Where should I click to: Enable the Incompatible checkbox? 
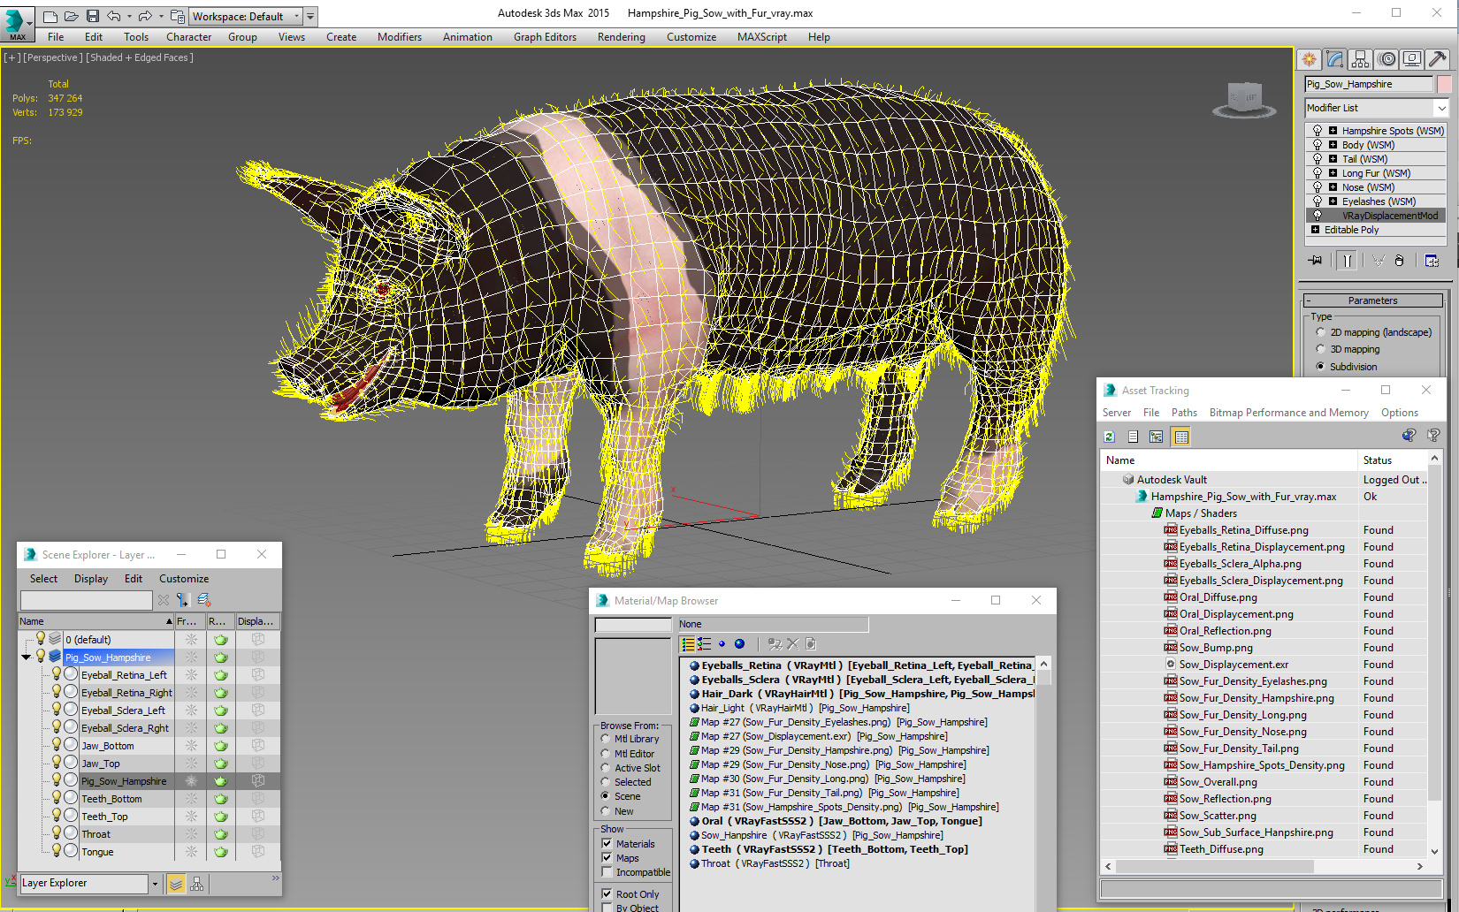pos(607,871)
